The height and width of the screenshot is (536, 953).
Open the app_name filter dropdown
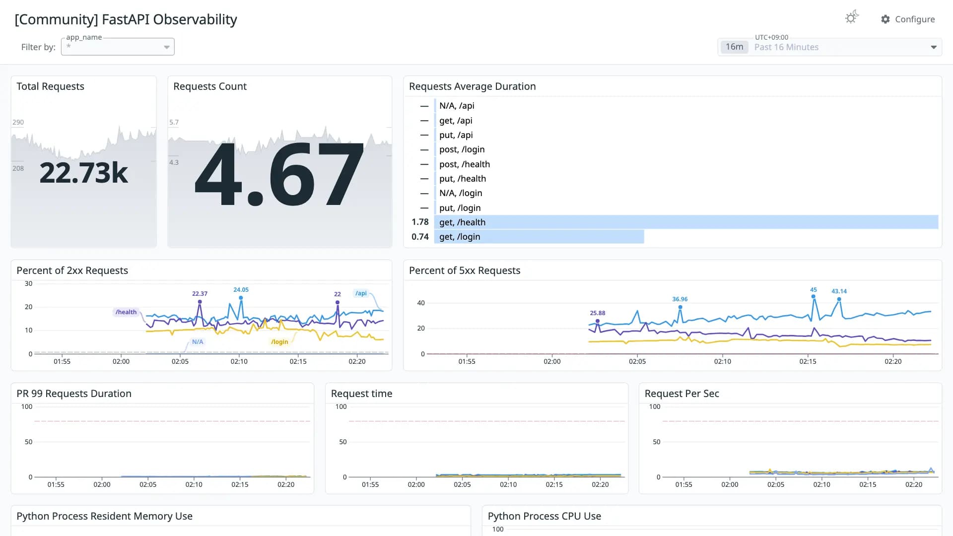tap(118, 47)
